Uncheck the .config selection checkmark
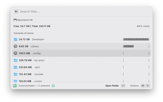 click(16, 53)
